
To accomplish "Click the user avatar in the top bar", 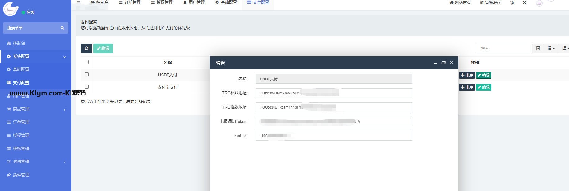I will [539, 3].
